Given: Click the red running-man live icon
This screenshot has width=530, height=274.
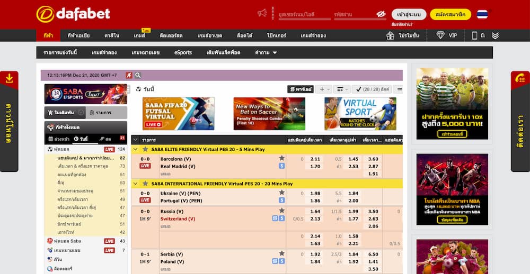Looking at the screenshot, I should [x=129, y=75].
